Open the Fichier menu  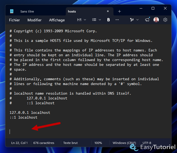coord(14,20)
